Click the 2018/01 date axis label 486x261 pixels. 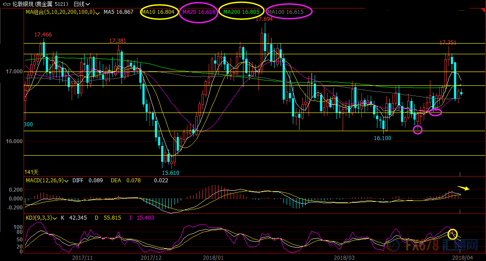pos(213,257)
